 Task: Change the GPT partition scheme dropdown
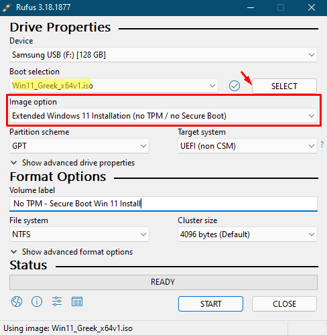tap(79, 146)
